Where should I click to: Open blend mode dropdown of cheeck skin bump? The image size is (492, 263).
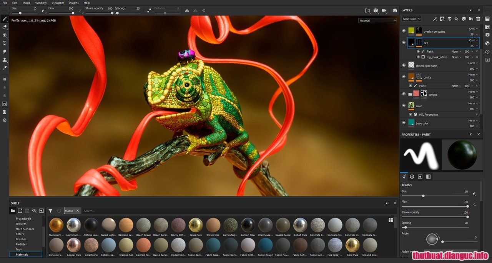[474, 63]
